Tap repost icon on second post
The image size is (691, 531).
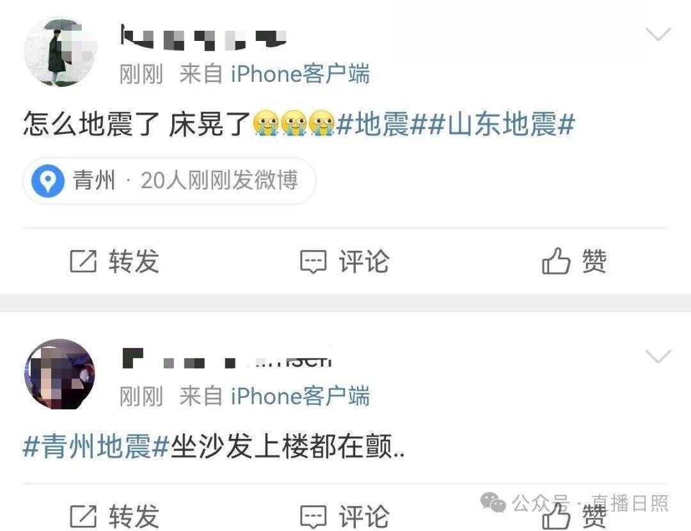coord(83,516)
